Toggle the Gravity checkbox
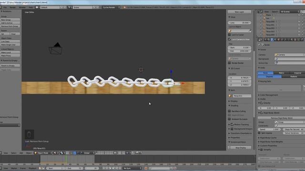305x171 pixels. point(262,103)
